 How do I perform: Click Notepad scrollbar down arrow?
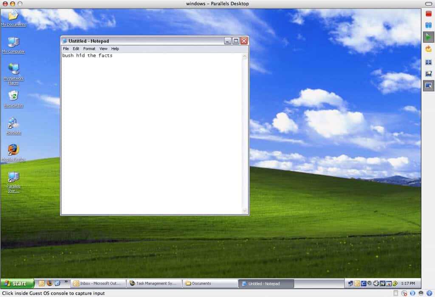pos(244,211)
